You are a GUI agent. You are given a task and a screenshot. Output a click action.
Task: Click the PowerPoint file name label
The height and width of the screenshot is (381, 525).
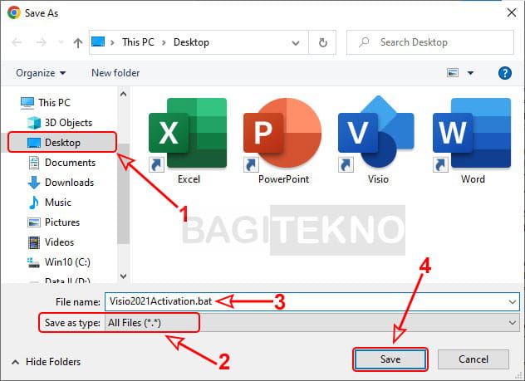click(283, 179)
